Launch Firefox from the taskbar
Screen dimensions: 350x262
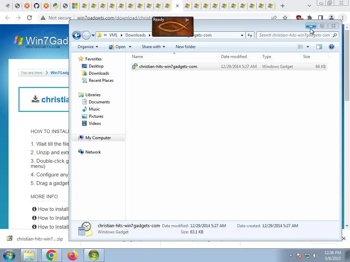point(72,255)
